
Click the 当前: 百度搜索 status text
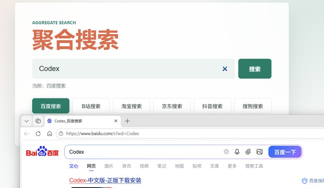(49, 86)
